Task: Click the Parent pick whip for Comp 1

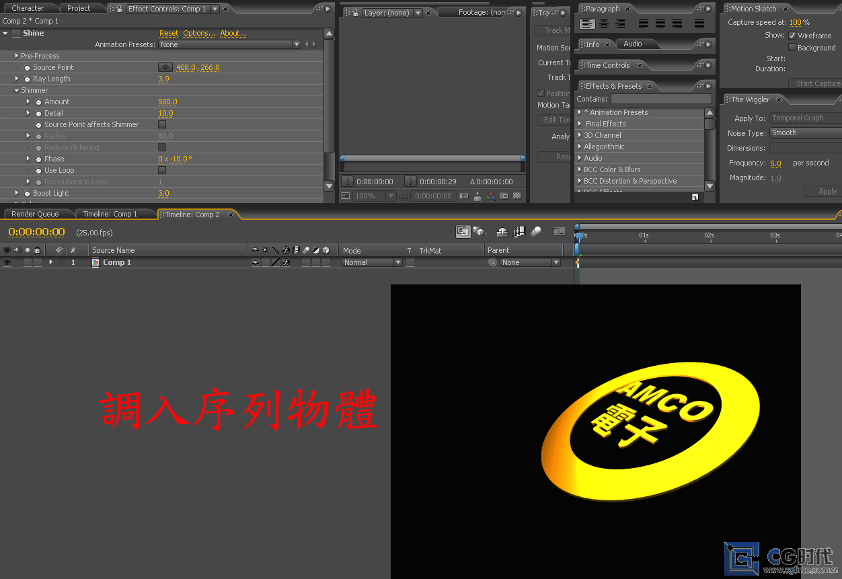Action: click(492, 263)
